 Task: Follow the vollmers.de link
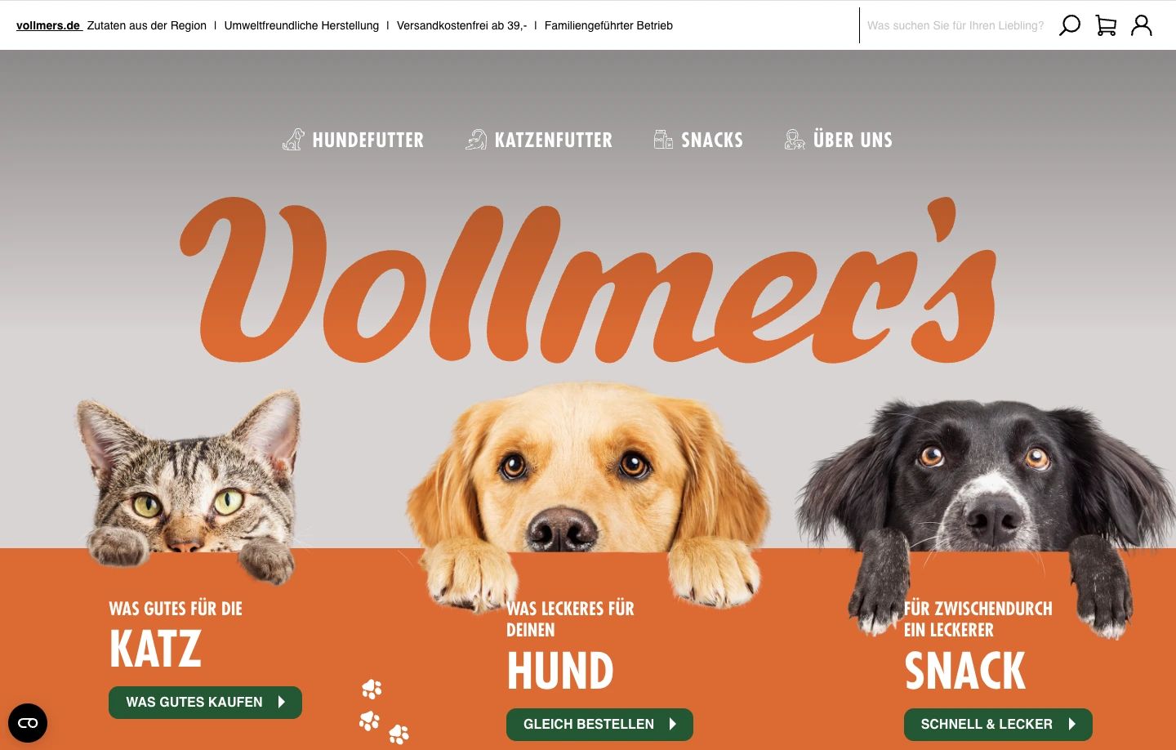click(48, 25)
